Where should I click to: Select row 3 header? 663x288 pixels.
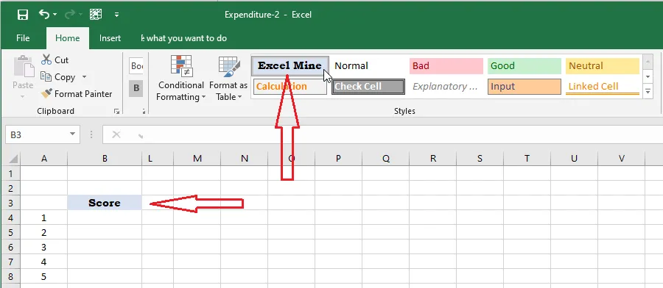pos(11,203)
